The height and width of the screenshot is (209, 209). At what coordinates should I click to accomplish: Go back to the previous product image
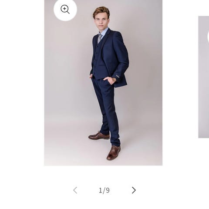[75, 190]
